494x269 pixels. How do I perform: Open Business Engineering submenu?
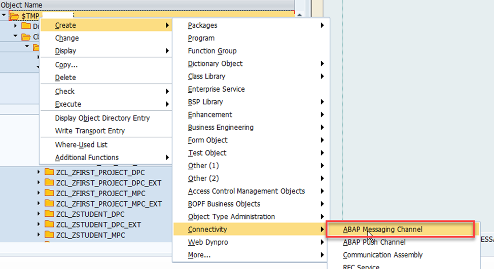pyautogui.click(x=251, y=128)
